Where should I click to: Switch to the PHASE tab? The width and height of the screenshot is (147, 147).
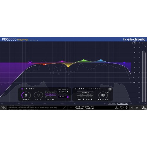coord(96,89)
